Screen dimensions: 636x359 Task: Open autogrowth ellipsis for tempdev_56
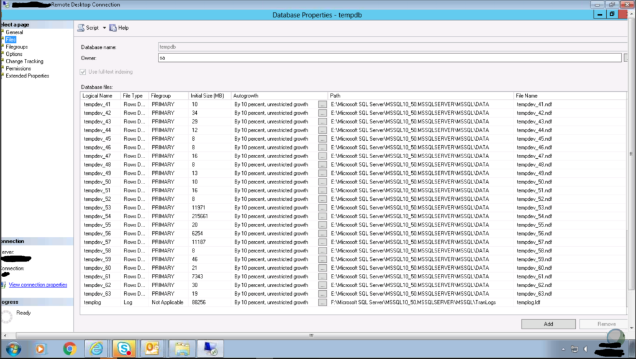point(322,234)
